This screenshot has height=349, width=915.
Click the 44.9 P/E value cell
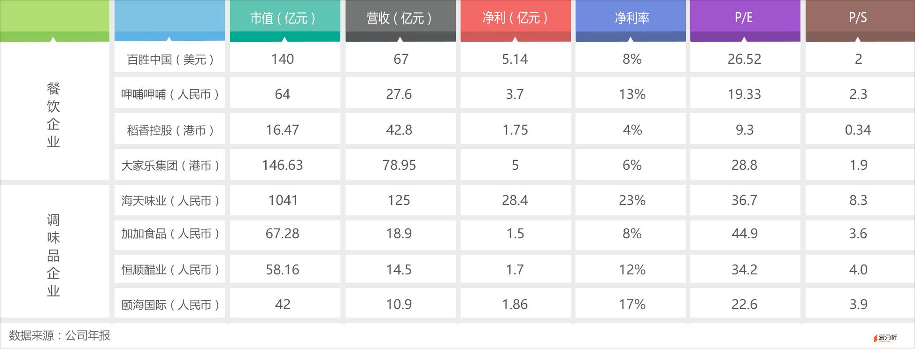(x=745, y=234)
